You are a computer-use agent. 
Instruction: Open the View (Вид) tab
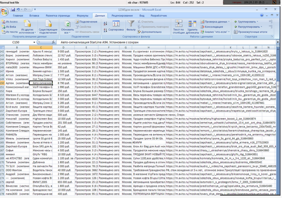click(142, 16)
